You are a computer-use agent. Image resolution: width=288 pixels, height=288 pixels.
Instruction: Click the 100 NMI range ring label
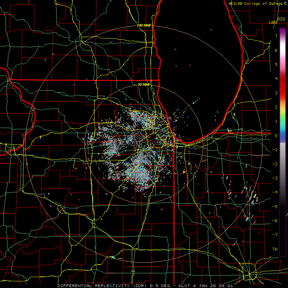coord(144,25)
